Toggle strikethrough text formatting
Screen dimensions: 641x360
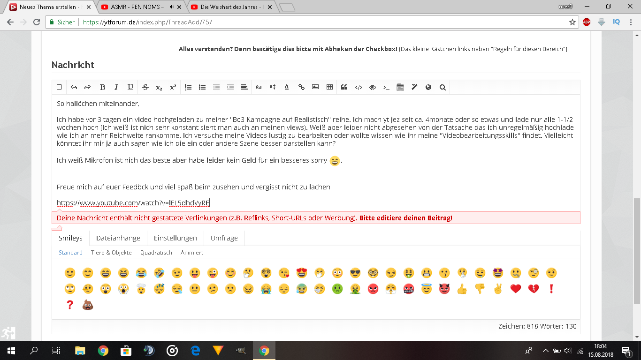(x=145, y=87)
